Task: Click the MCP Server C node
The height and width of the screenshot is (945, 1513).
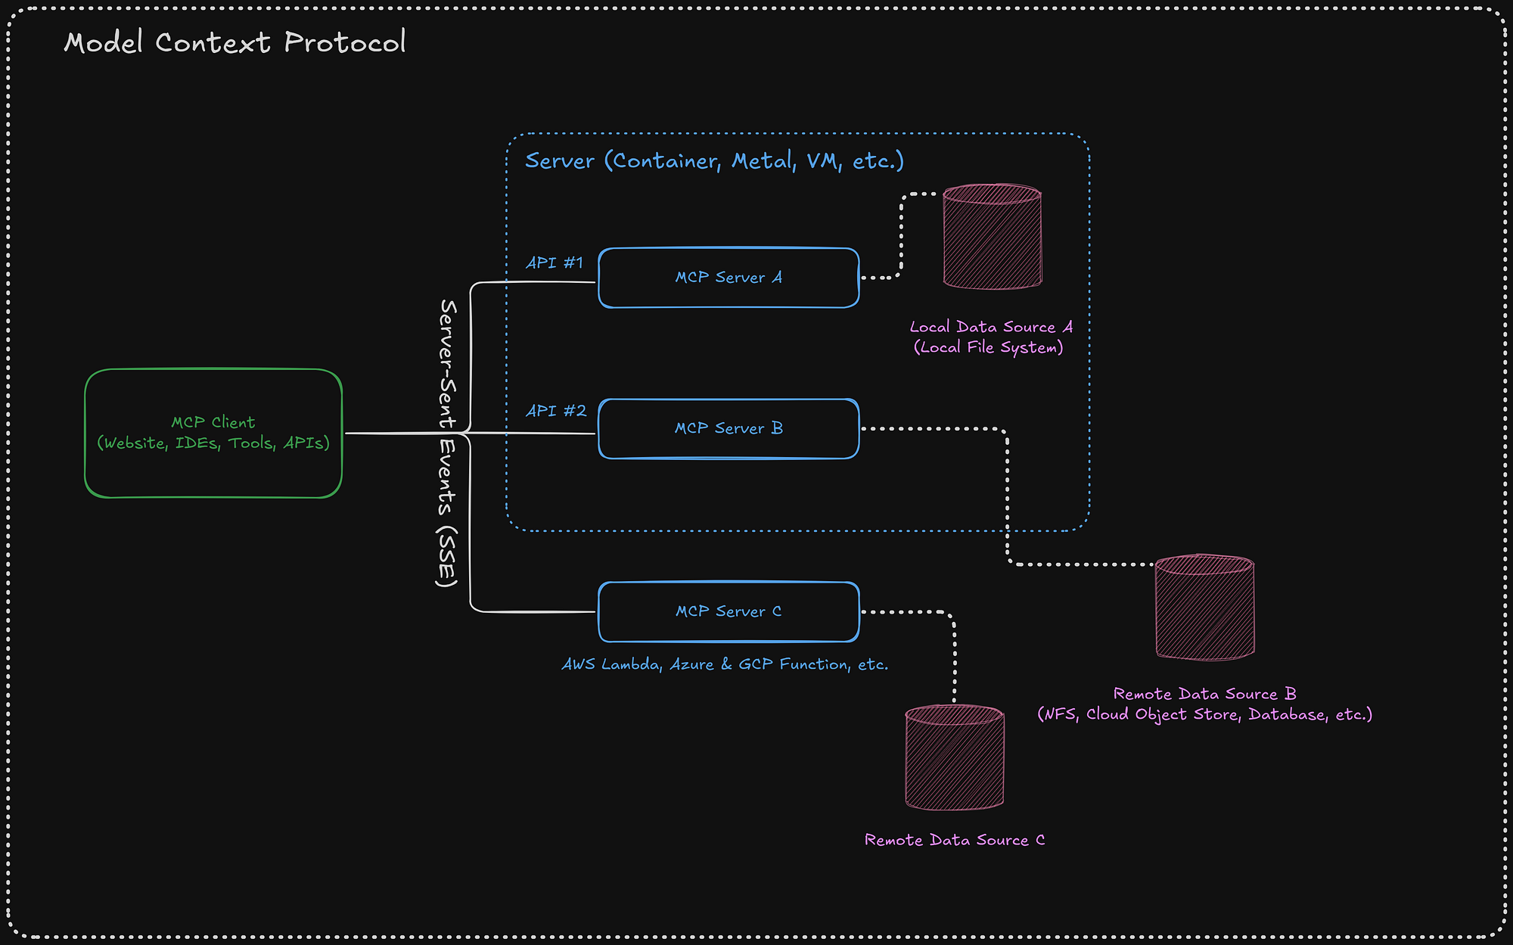Action: tap(728, 612)
